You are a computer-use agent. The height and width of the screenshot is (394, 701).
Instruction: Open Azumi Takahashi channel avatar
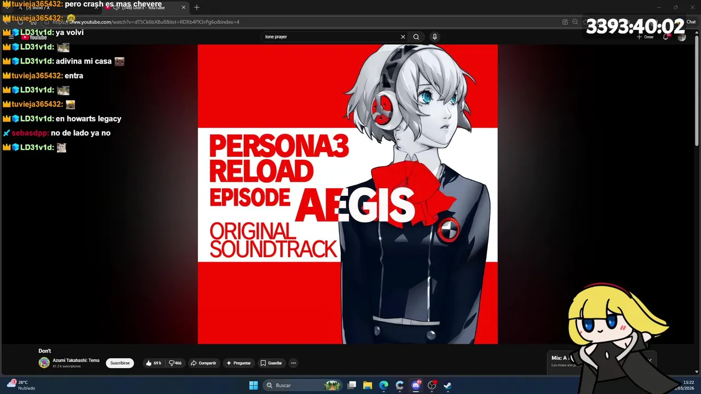coord(44,363)
